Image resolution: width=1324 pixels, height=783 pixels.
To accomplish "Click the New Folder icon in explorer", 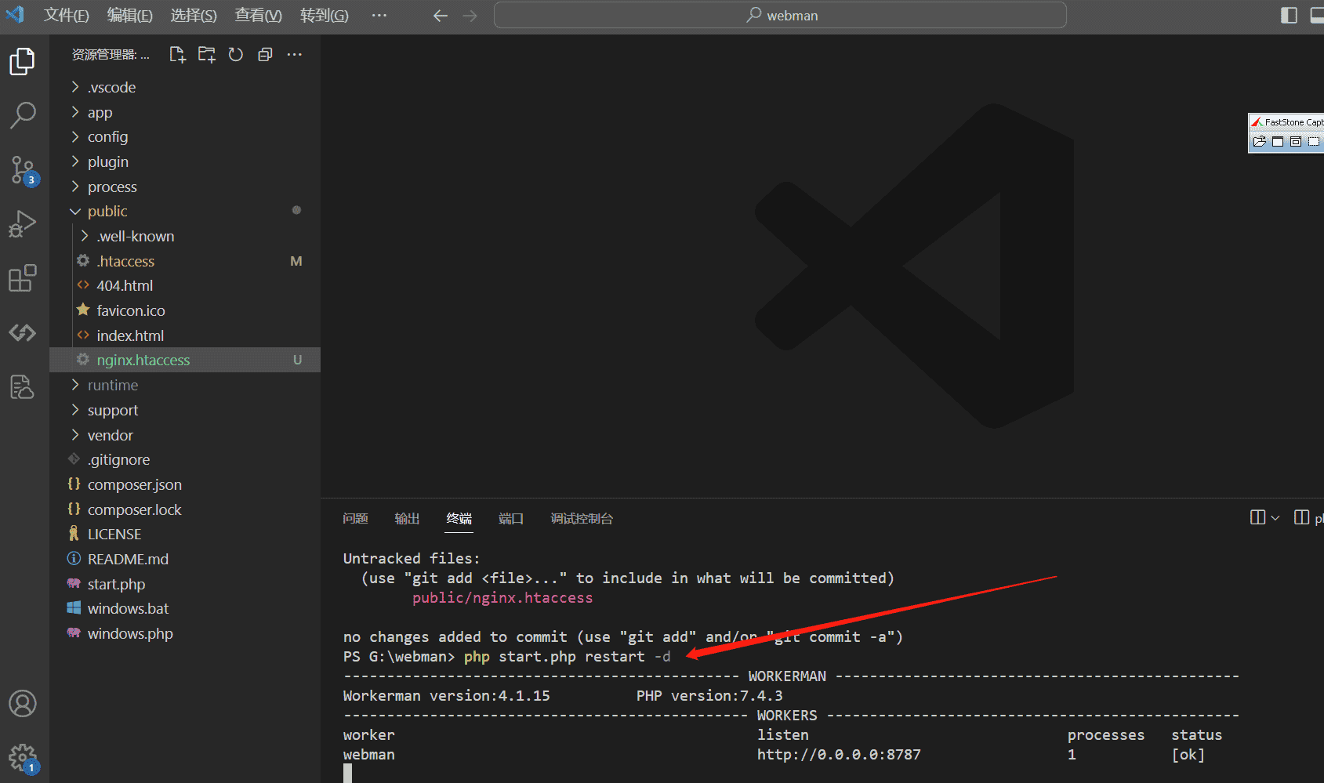I will [x=206, y=54].
